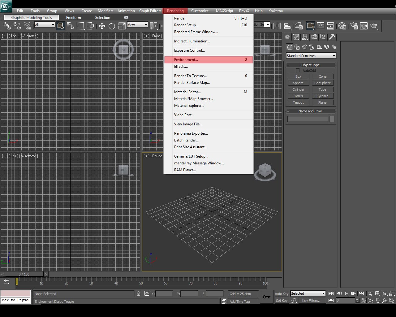Click the Orbit viewport tool
Screen dimensions: 396x317
[385, 301]
